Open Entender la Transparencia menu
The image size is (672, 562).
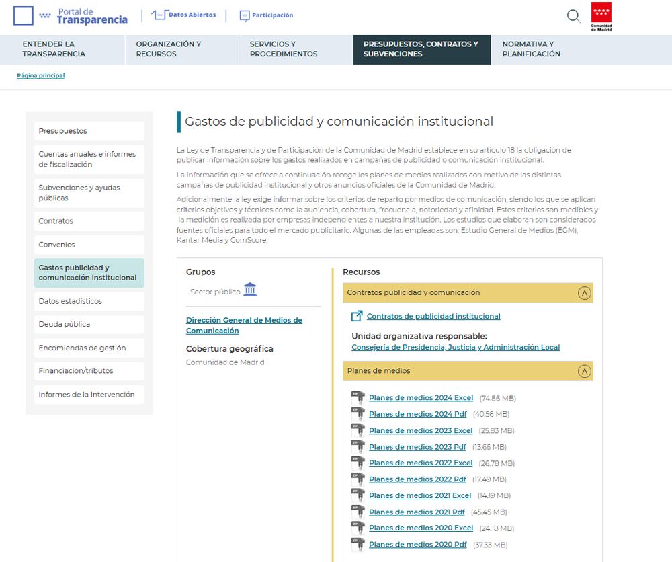pyautogui.click(x=62, y=49)
